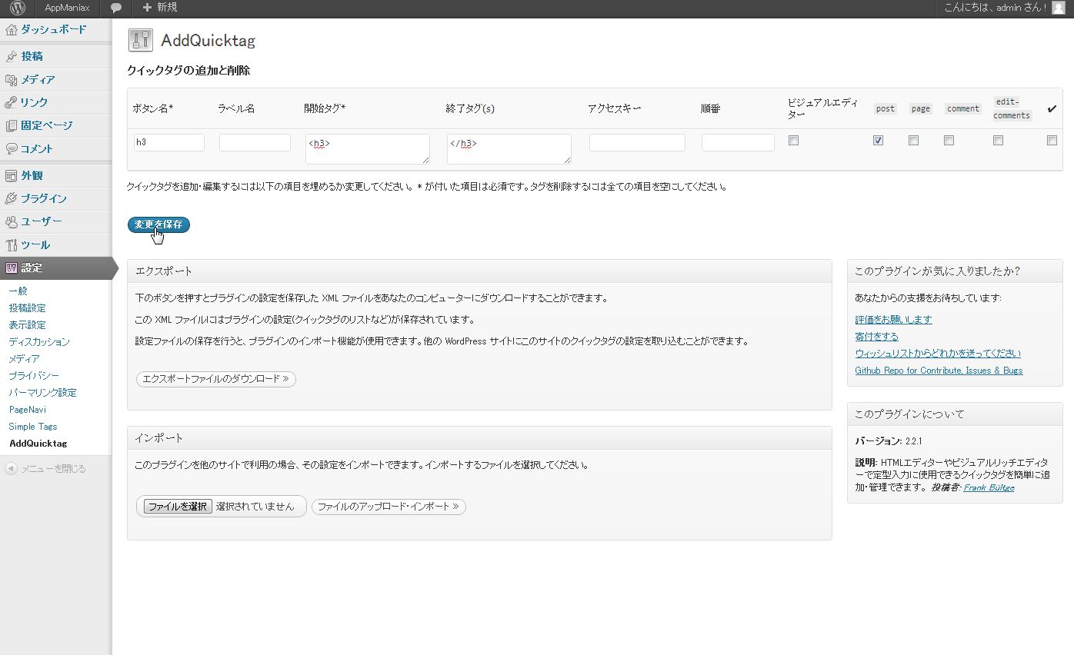Open Github Repo for Contribute link
The width and height of the screenshot is (1074, 655).
coord(939,371)
